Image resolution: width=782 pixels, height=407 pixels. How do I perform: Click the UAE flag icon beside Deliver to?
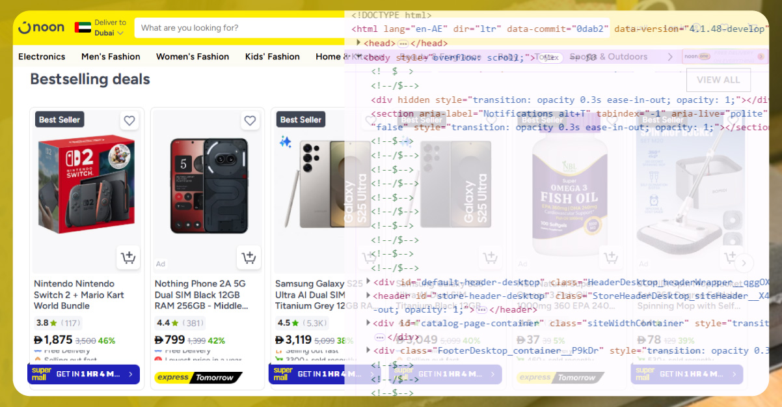(x=83, y=28)
